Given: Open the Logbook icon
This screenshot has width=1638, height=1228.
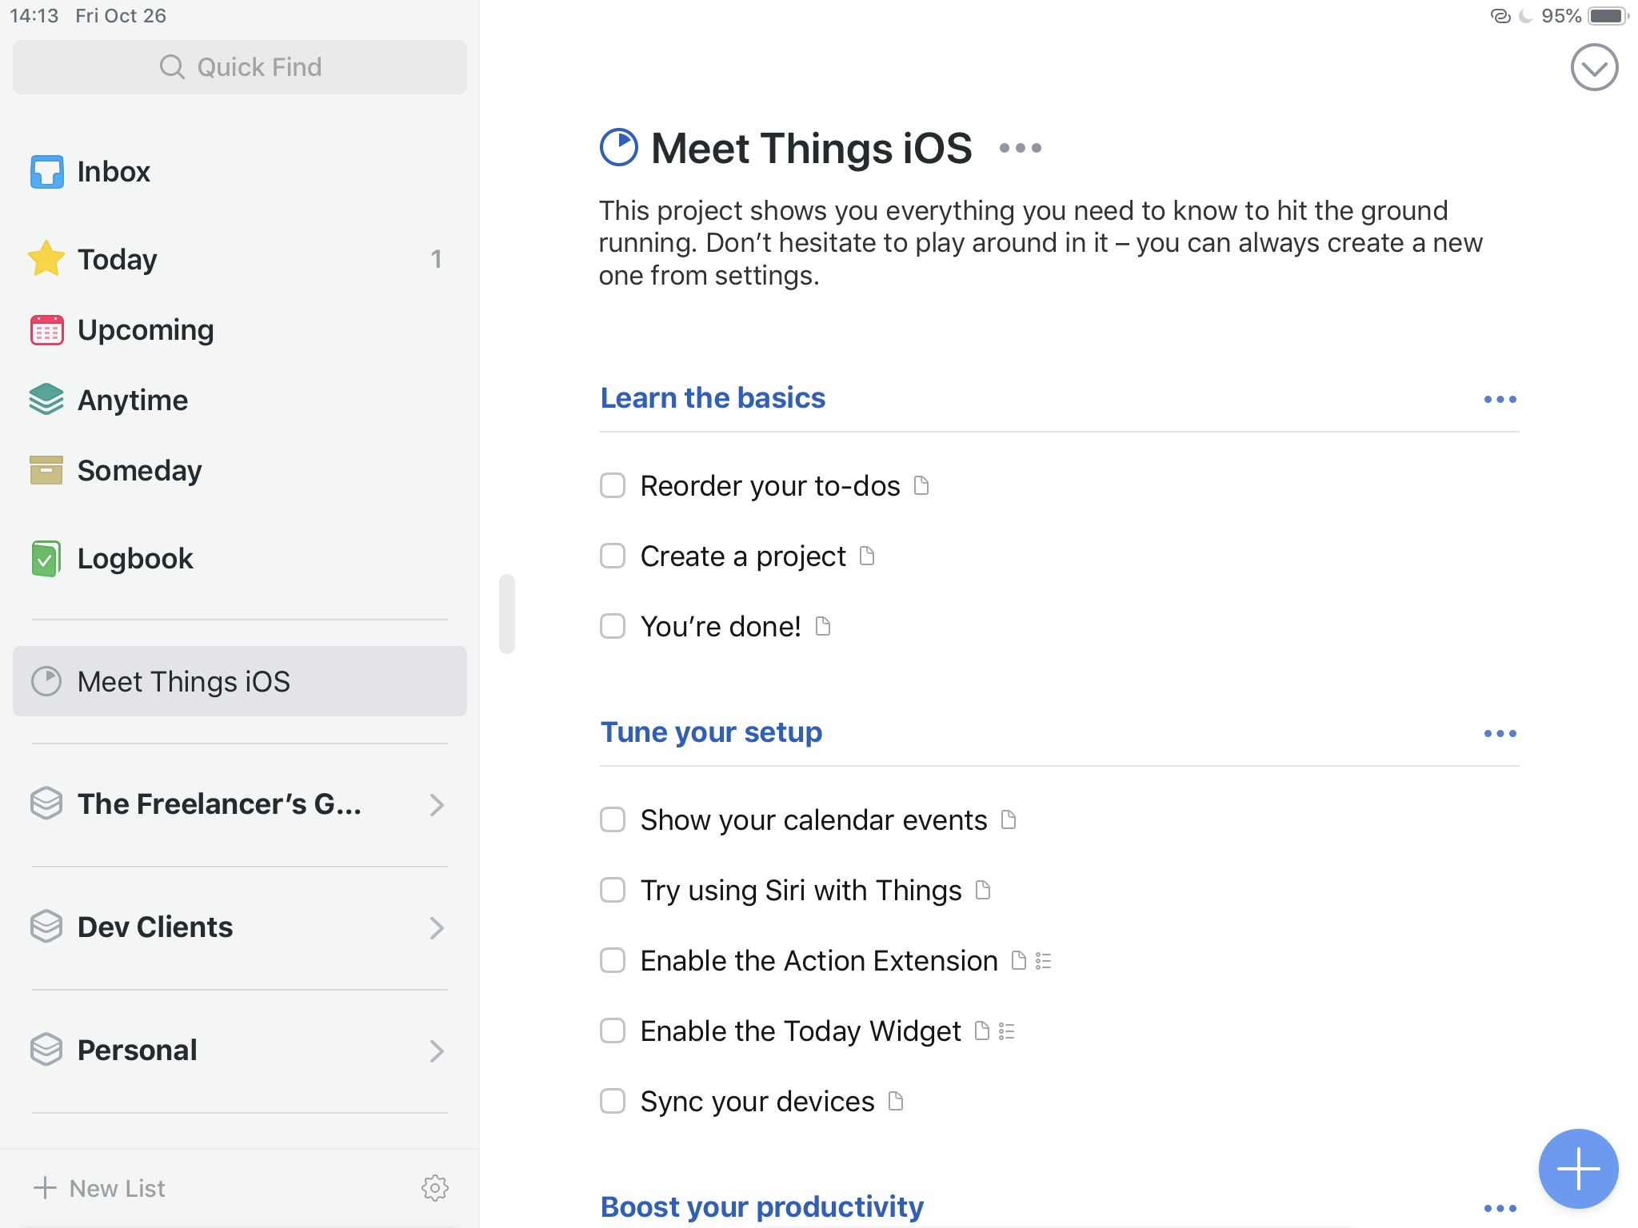Looking at the screenshot, I should click(x=46, y=558).
